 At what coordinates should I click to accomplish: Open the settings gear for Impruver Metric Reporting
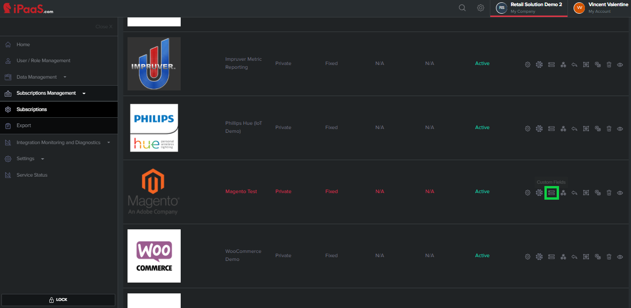pos(528,65)
